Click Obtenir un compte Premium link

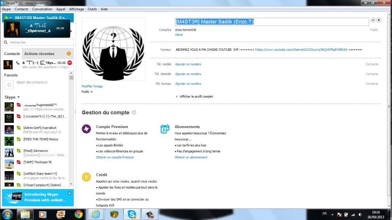tap(115, 157)
